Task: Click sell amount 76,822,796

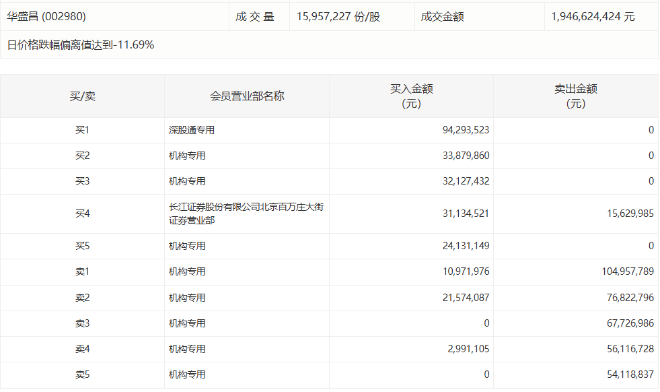Action: point(630,298)
